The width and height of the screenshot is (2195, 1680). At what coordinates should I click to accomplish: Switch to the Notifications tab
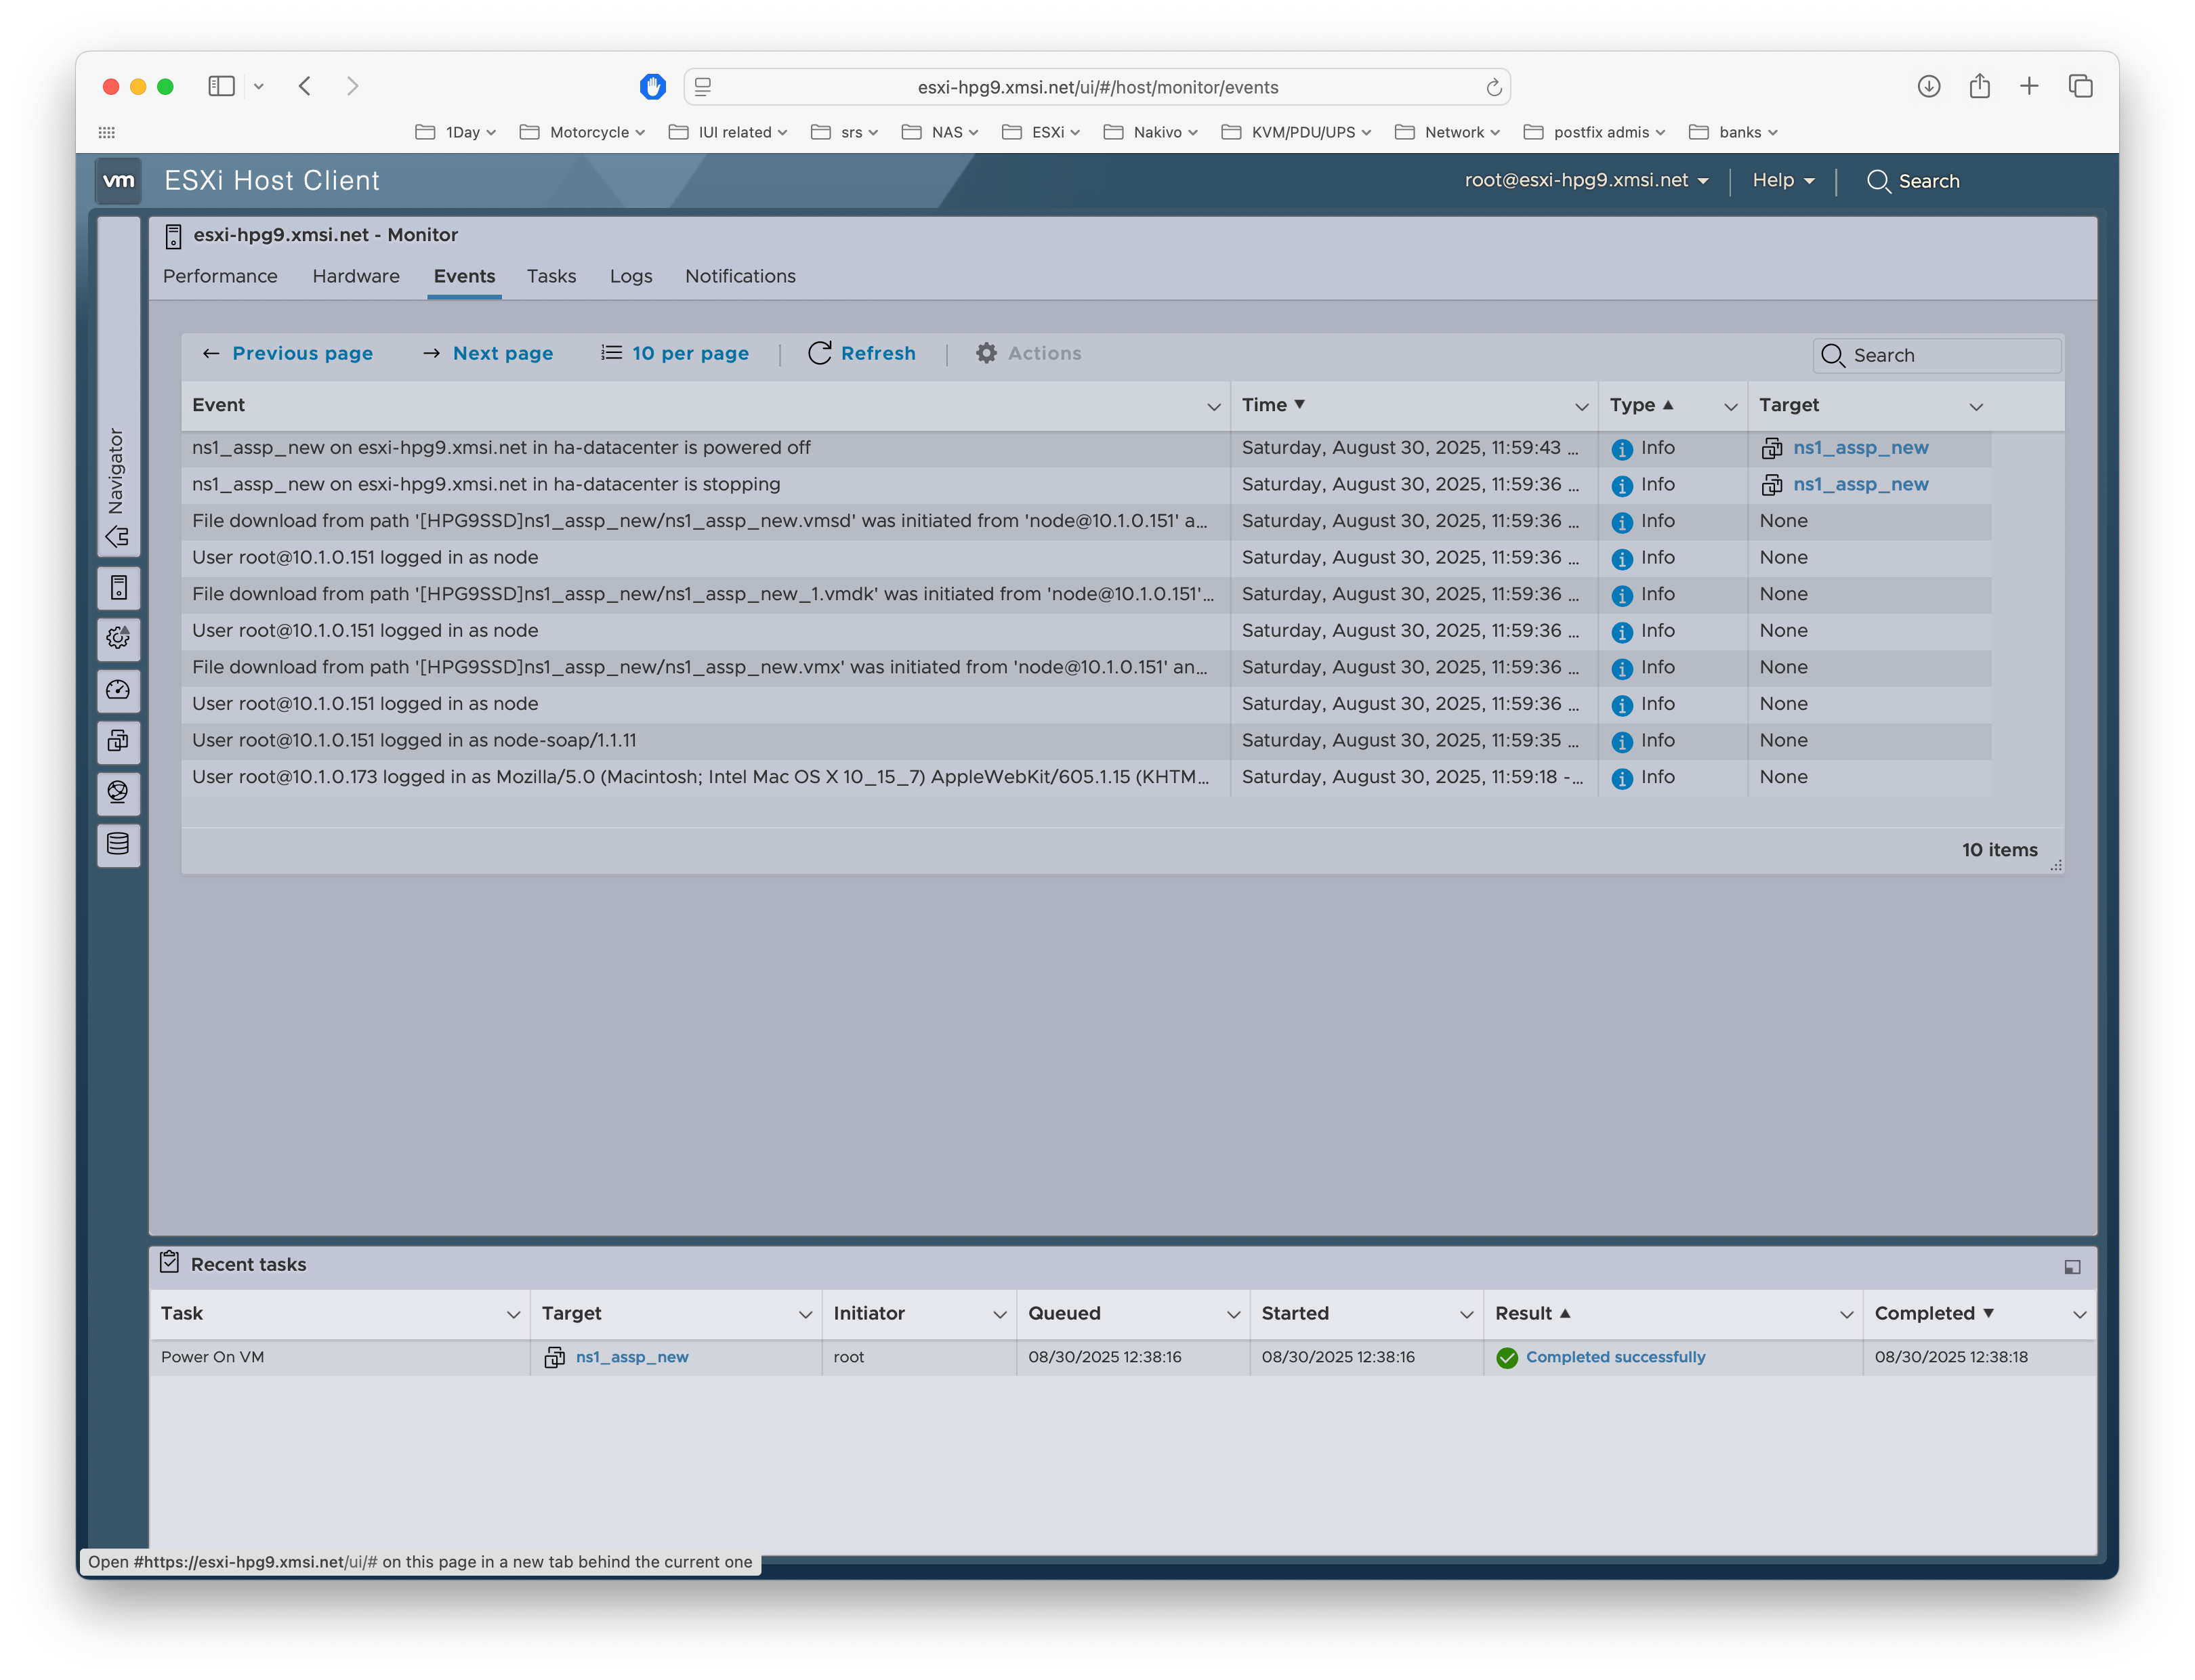pos(740,276)
